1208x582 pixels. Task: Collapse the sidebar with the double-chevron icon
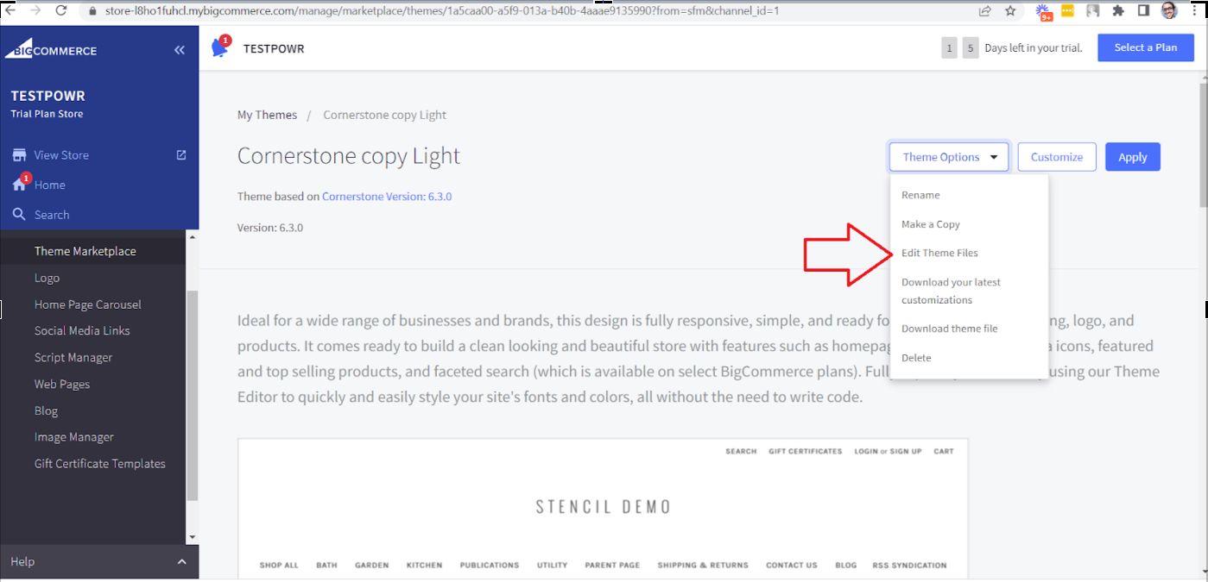(179, 50)
